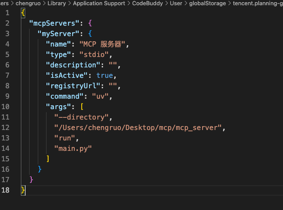283x210 pixels.
Task: Click the blue opening brace after myServer
Action: tap(90, 34)
